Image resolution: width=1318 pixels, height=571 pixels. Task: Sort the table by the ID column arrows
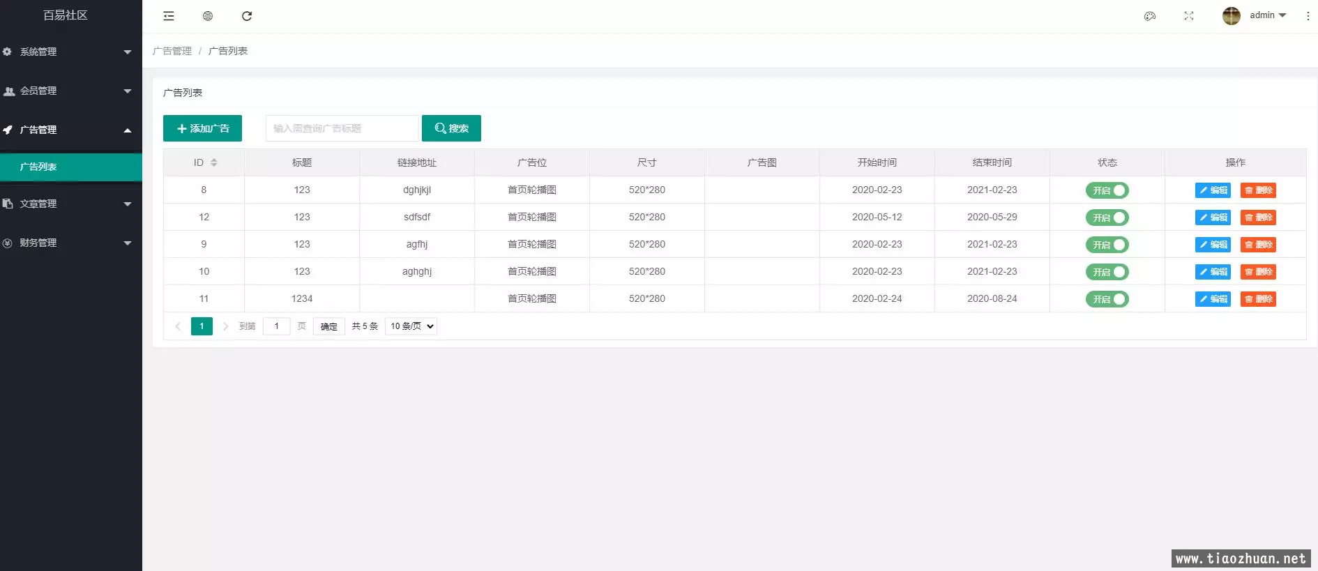click(214, 162)
